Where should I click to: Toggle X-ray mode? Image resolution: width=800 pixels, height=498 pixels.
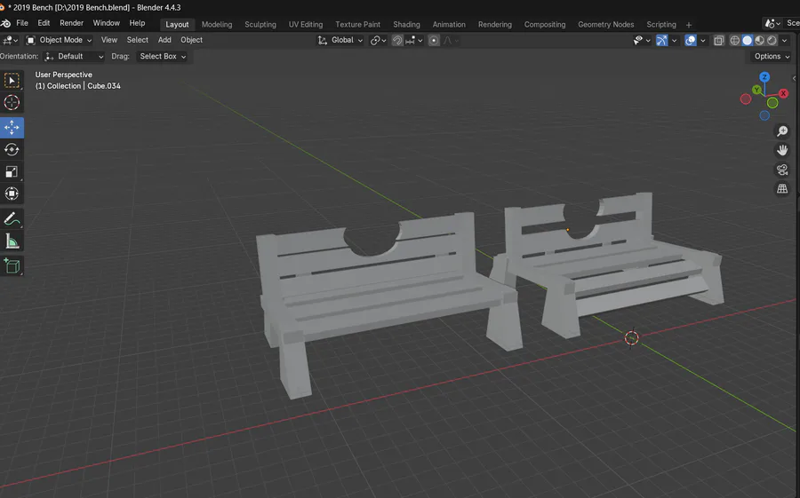click(719, 40)
